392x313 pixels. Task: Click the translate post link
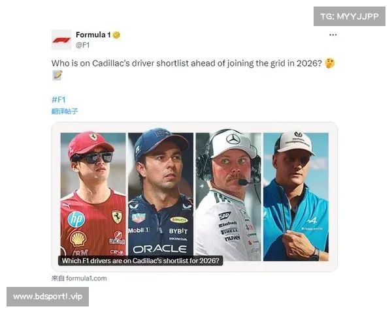pyautogui.click(x=65, y=111)
